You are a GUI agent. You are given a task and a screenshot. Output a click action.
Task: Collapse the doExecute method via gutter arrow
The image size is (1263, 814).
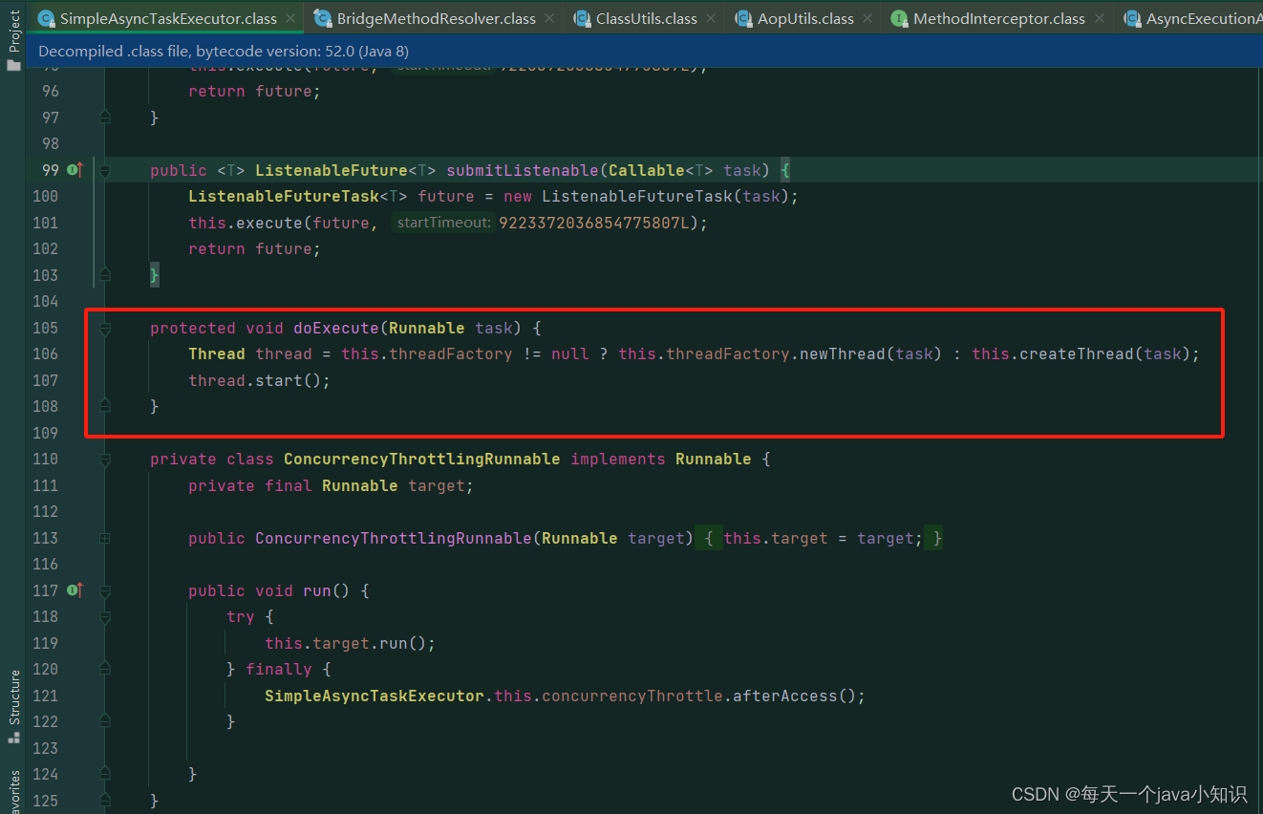(x=104, y=328)
